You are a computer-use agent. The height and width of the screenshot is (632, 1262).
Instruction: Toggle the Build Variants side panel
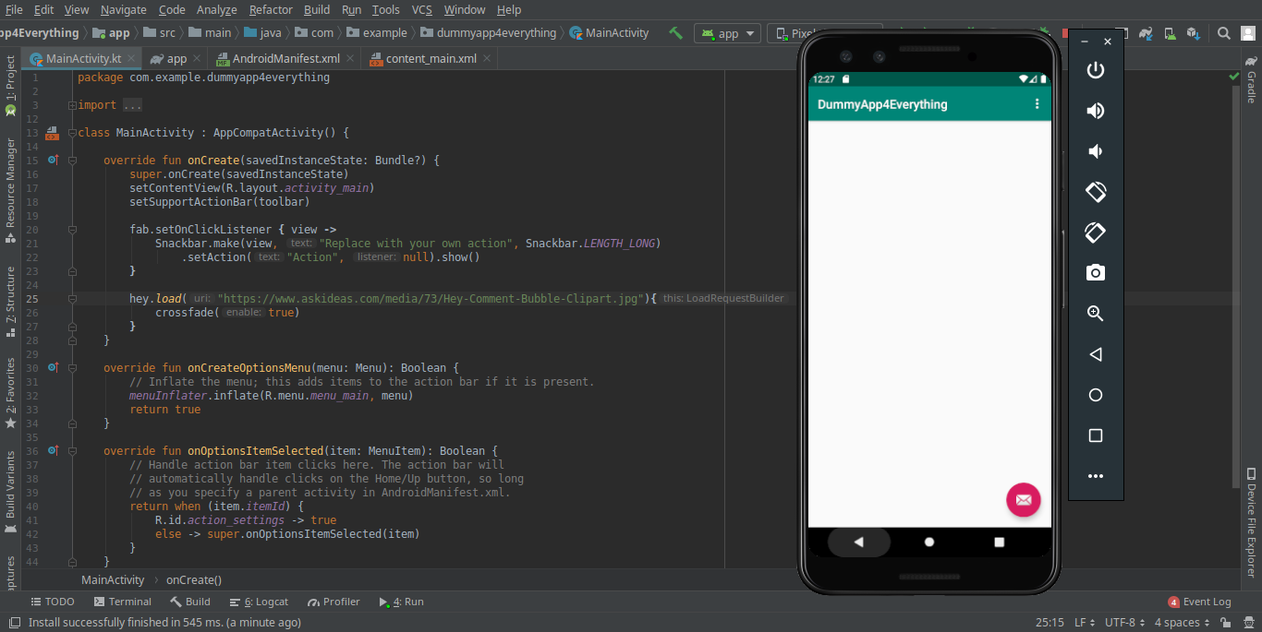[x=10, y=492]
